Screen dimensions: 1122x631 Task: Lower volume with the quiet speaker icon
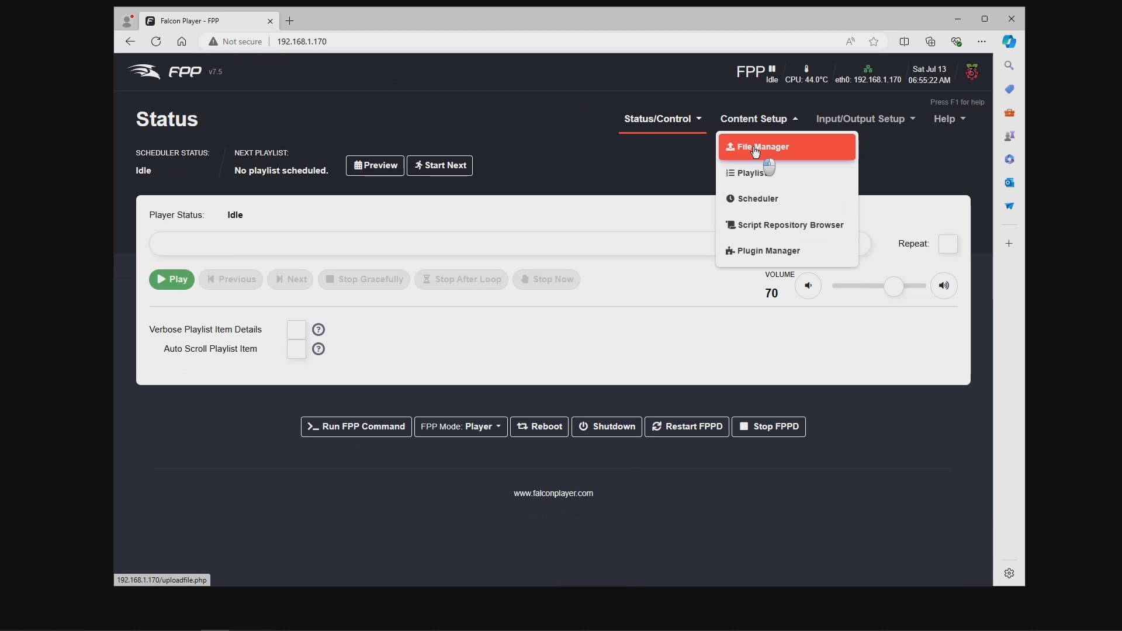coord(808,286)
